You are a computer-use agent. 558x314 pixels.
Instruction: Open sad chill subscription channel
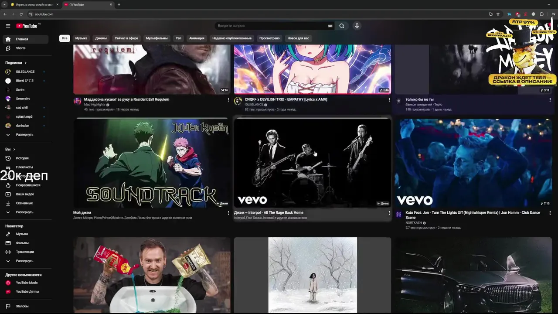pyautogui.click(x=26, y=108)
